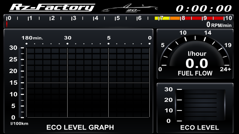
Task: Click the roadster car silhouette emblem
Action: pos(130,8)
